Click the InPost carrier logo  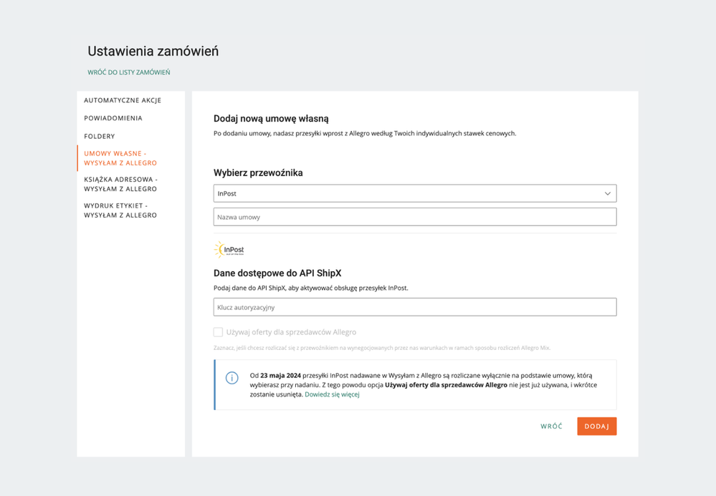229,250
